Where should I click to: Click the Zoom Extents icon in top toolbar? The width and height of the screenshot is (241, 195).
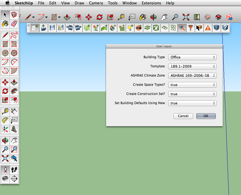[x=186, y=17]
